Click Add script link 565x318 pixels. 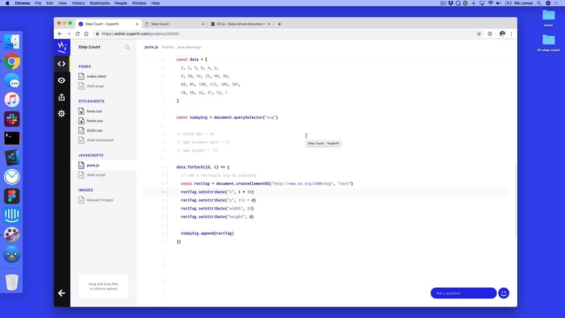pos(96,175)
